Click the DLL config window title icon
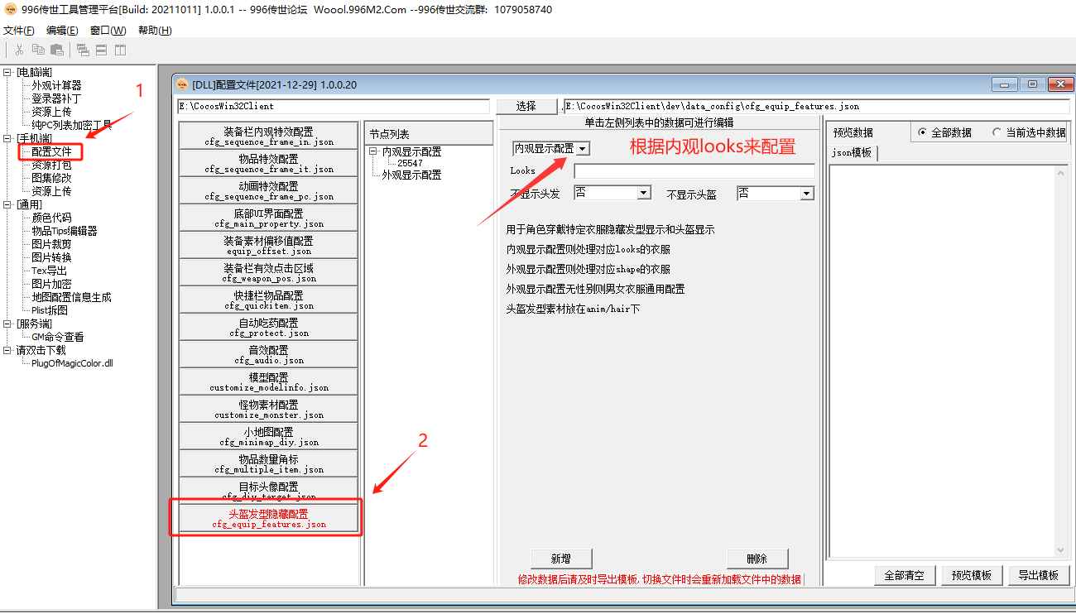This screenshot has width=1076, height=614. point(182,84)
